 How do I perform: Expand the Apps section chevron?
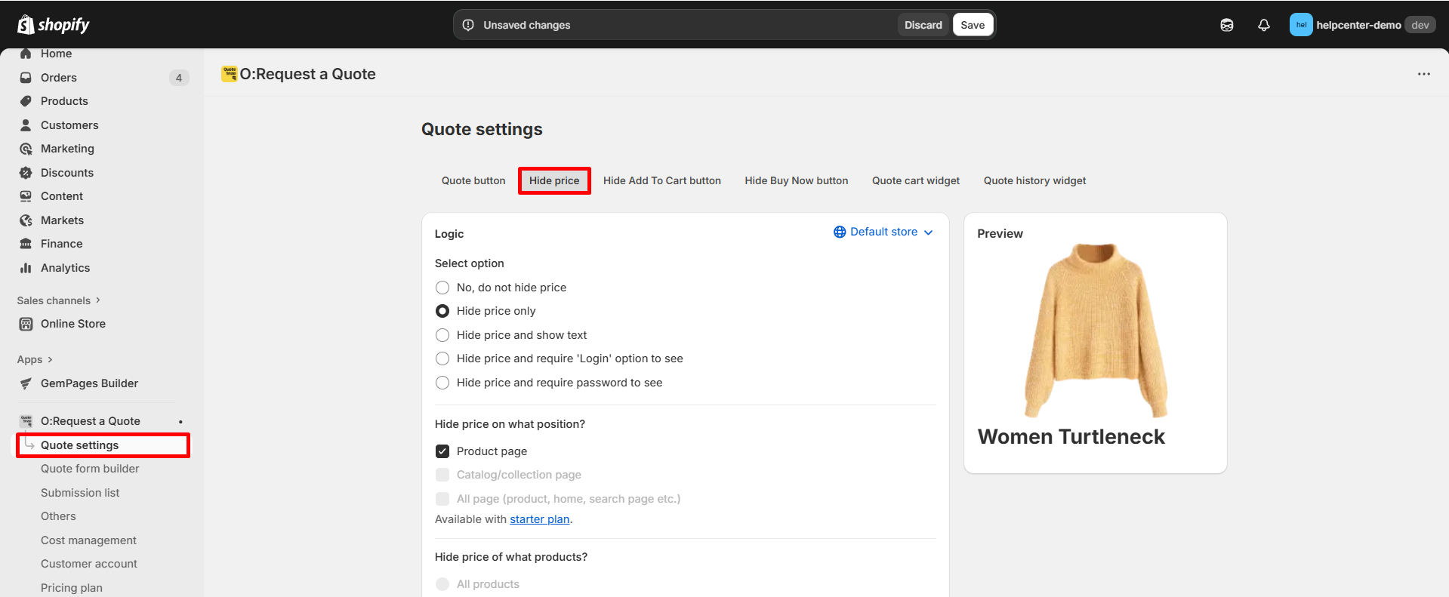coord(50,360)
